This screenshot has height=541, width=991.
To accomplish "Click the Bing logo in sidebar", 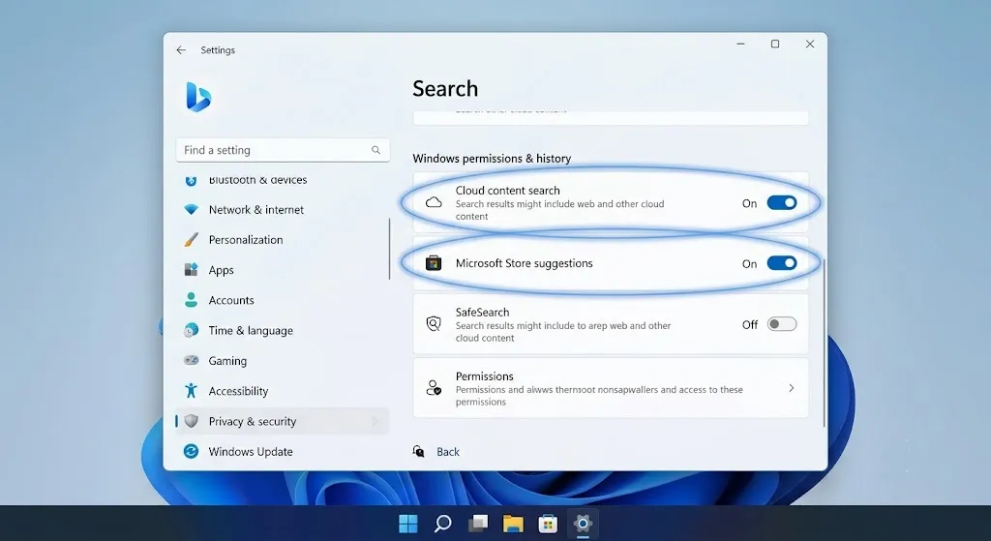I will pyautogui.click(x=198, y=97).
